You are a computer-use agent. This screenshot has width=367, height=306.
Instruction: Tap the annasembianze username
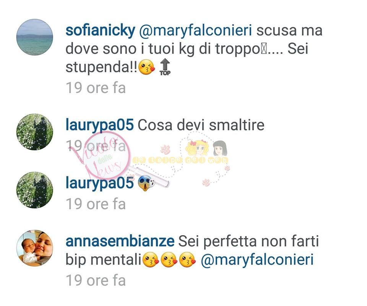(x=120, y=241)
